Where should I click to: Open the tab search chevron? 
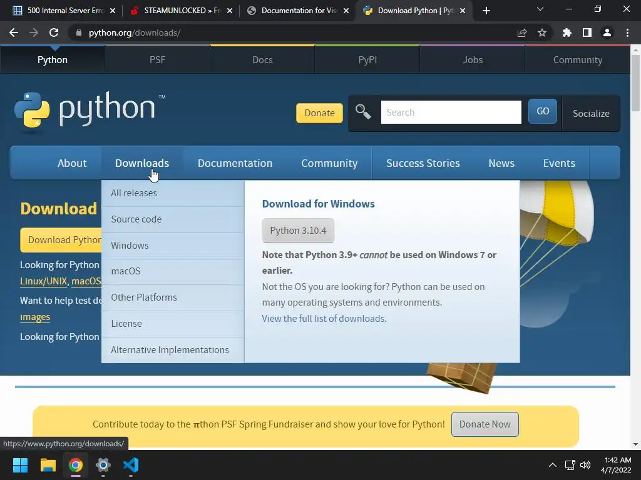pos(540,9)
